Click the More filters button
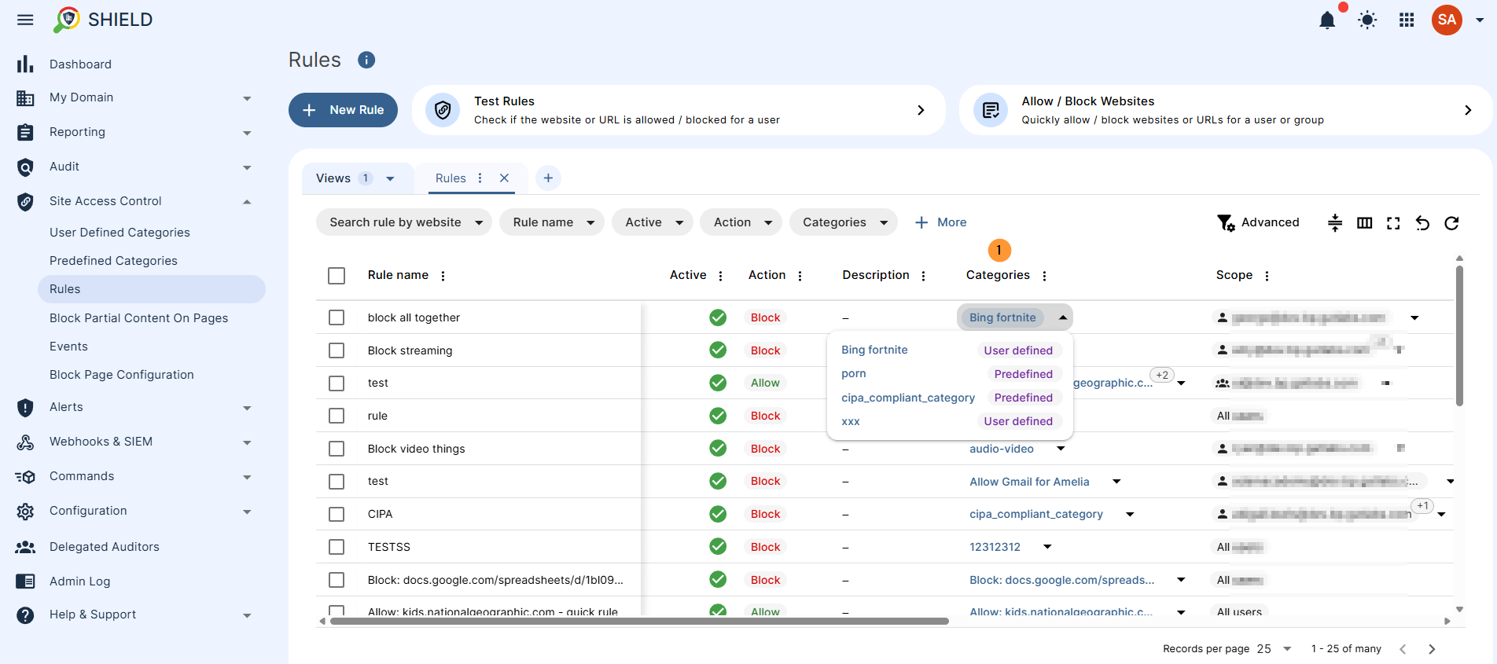 click(941, 222)
